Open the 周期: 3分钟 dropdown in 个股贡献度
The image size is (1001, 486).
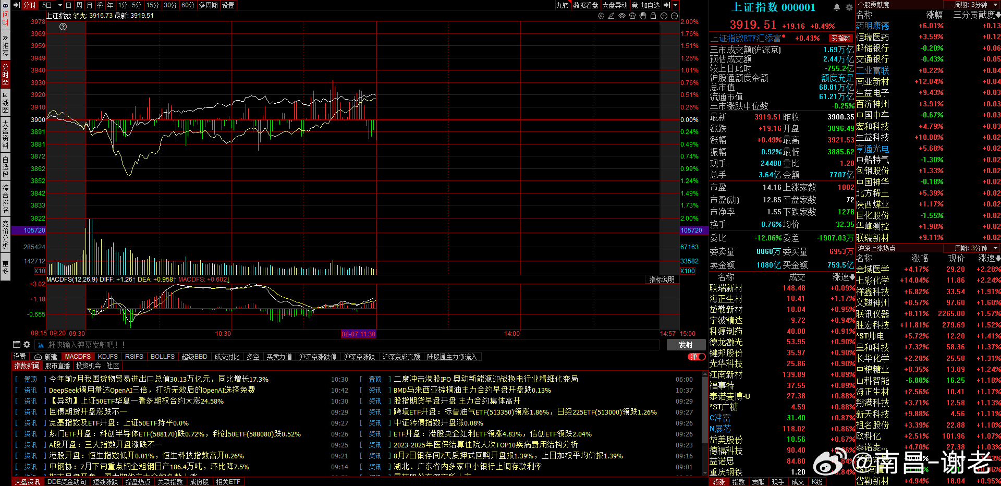tap(974, 5)
